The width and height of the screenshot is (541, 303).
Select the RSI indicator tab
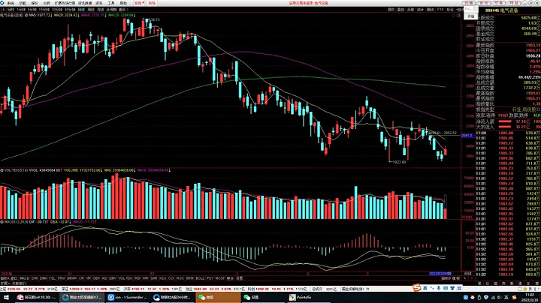[138, 277]
